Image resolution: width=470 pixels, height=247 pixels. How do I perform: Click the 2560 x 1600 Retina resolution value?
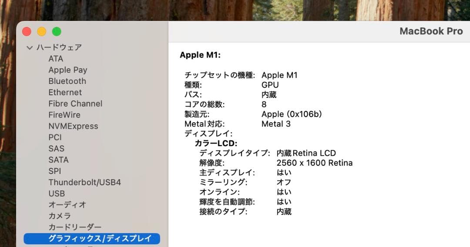pyautogui.click(x=315, y=163)
